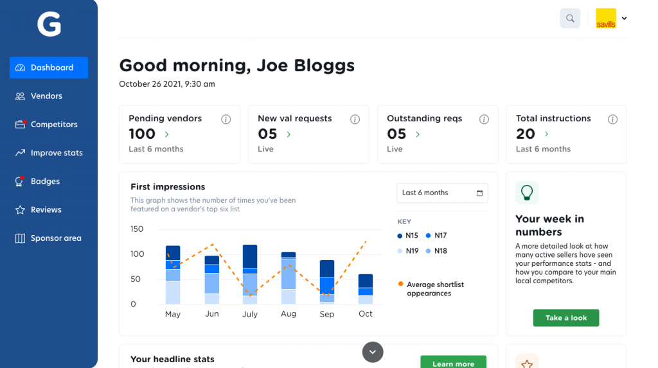Open the Savills account dropdown arrow
This screenshot has height=368, width=658.
tap(624, 19)
